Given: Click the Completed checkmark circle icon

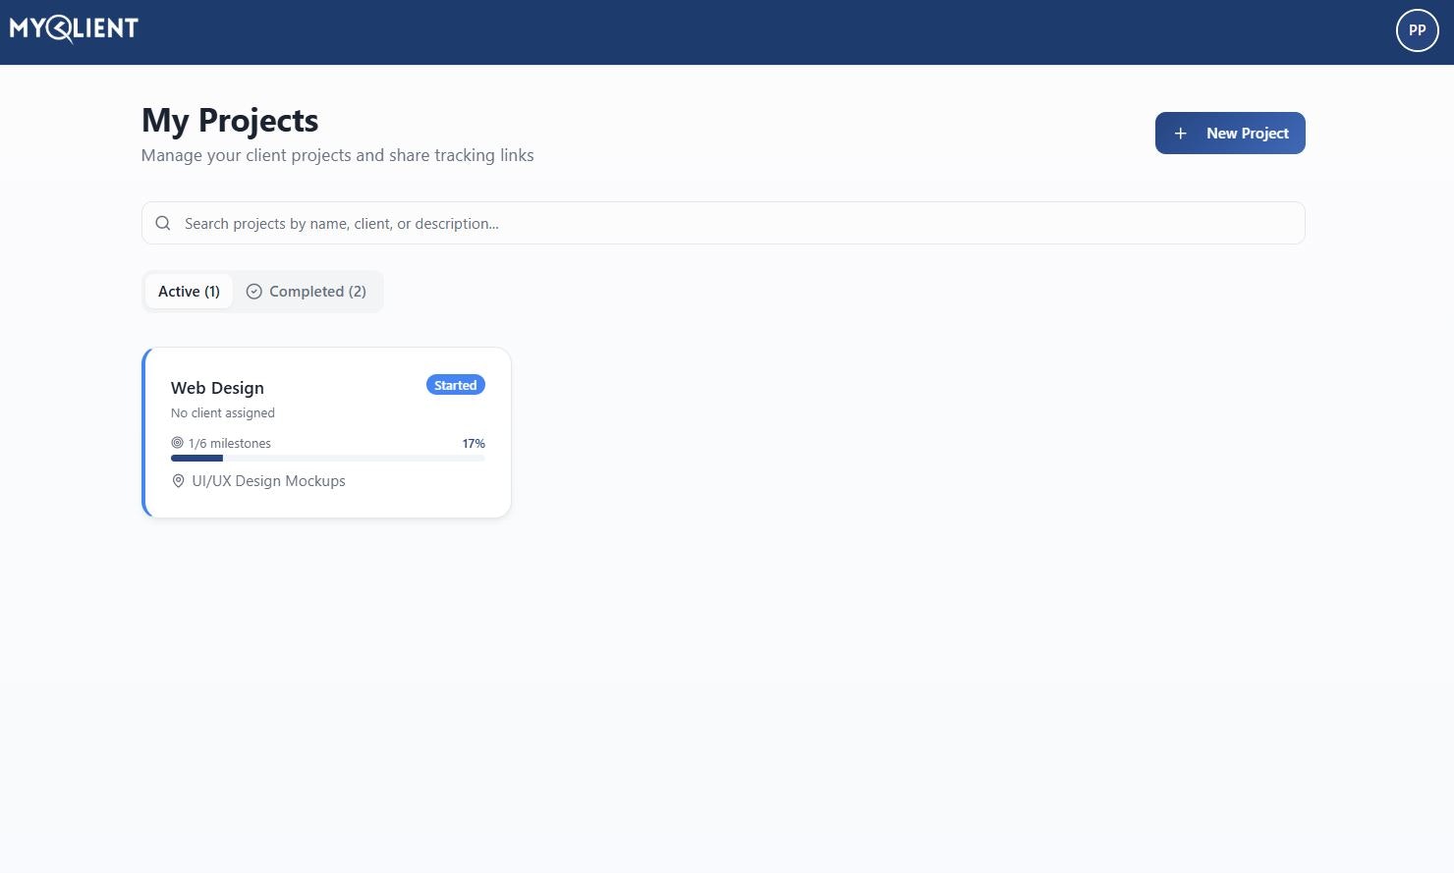Looking at the screenshot, I should pos(253,292).
